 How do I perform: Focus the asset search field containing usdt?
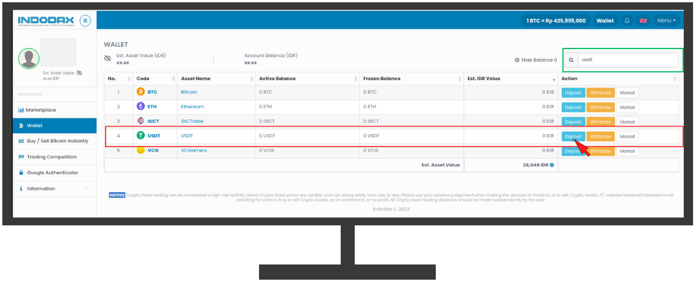click(628, 60)
